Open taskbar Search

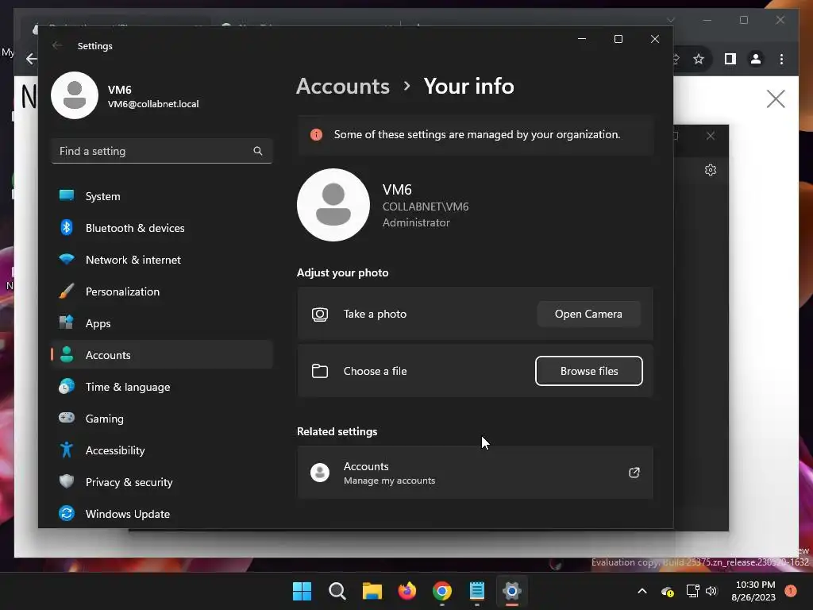click(x=337, y=591)
